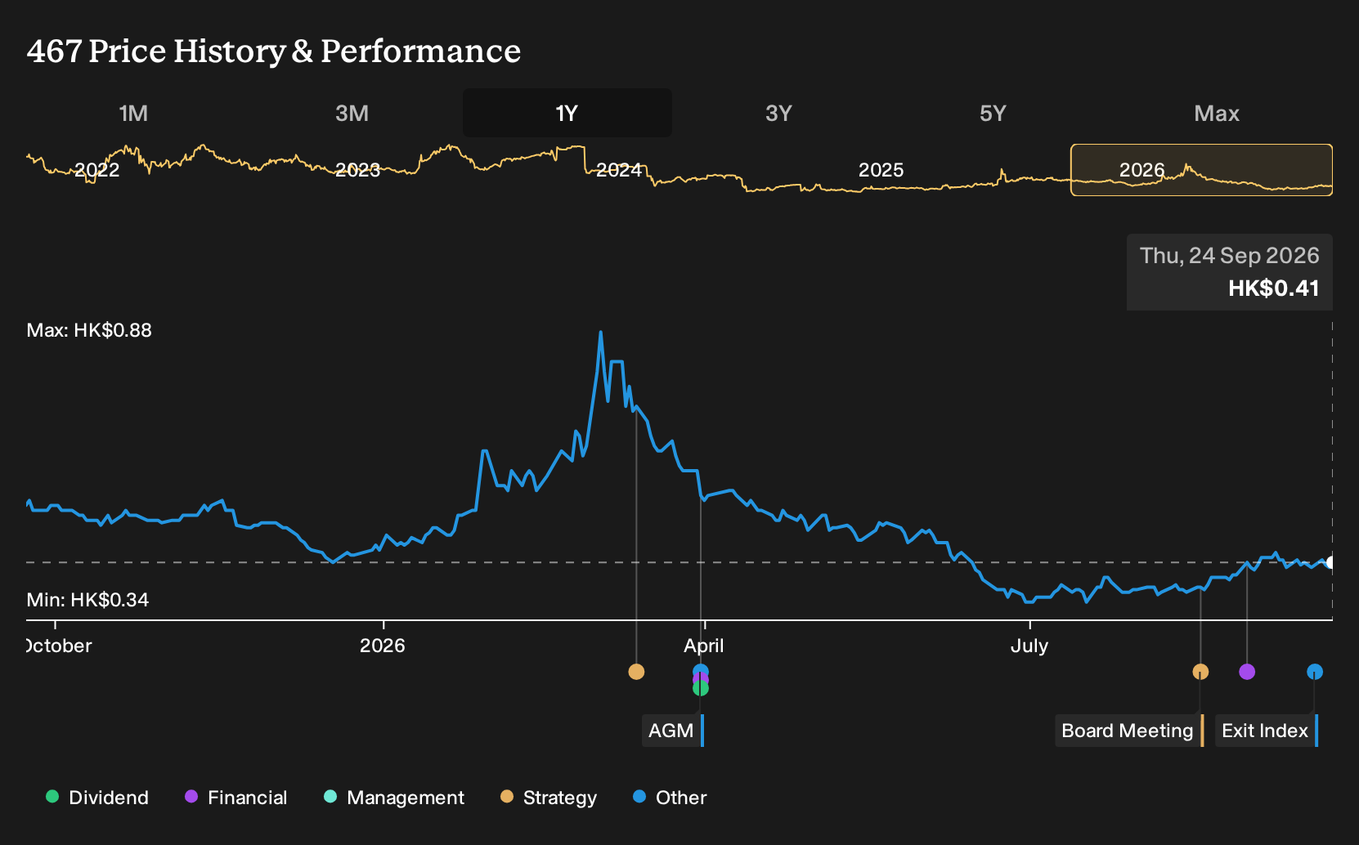Select the 1M time range tab
Viewport: 1359px width, 845px height.
pyautogui.click(x=133, y=113)
